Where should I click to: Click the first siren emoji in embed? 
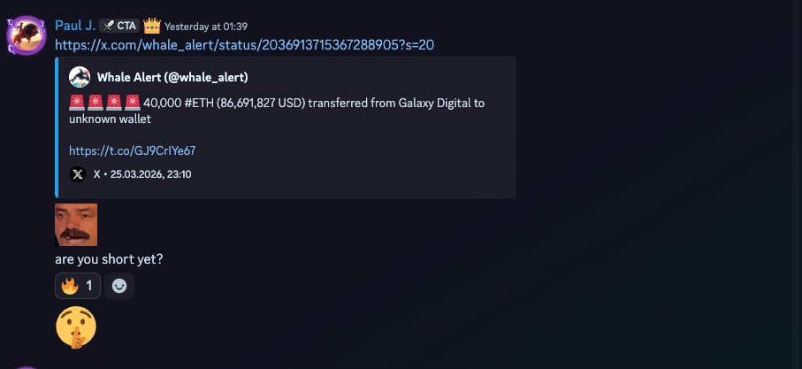[x=76, y=103]
